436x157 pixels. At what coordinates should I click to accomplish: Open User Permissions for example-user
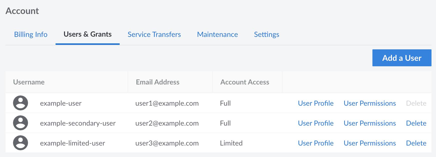[370, 103]
